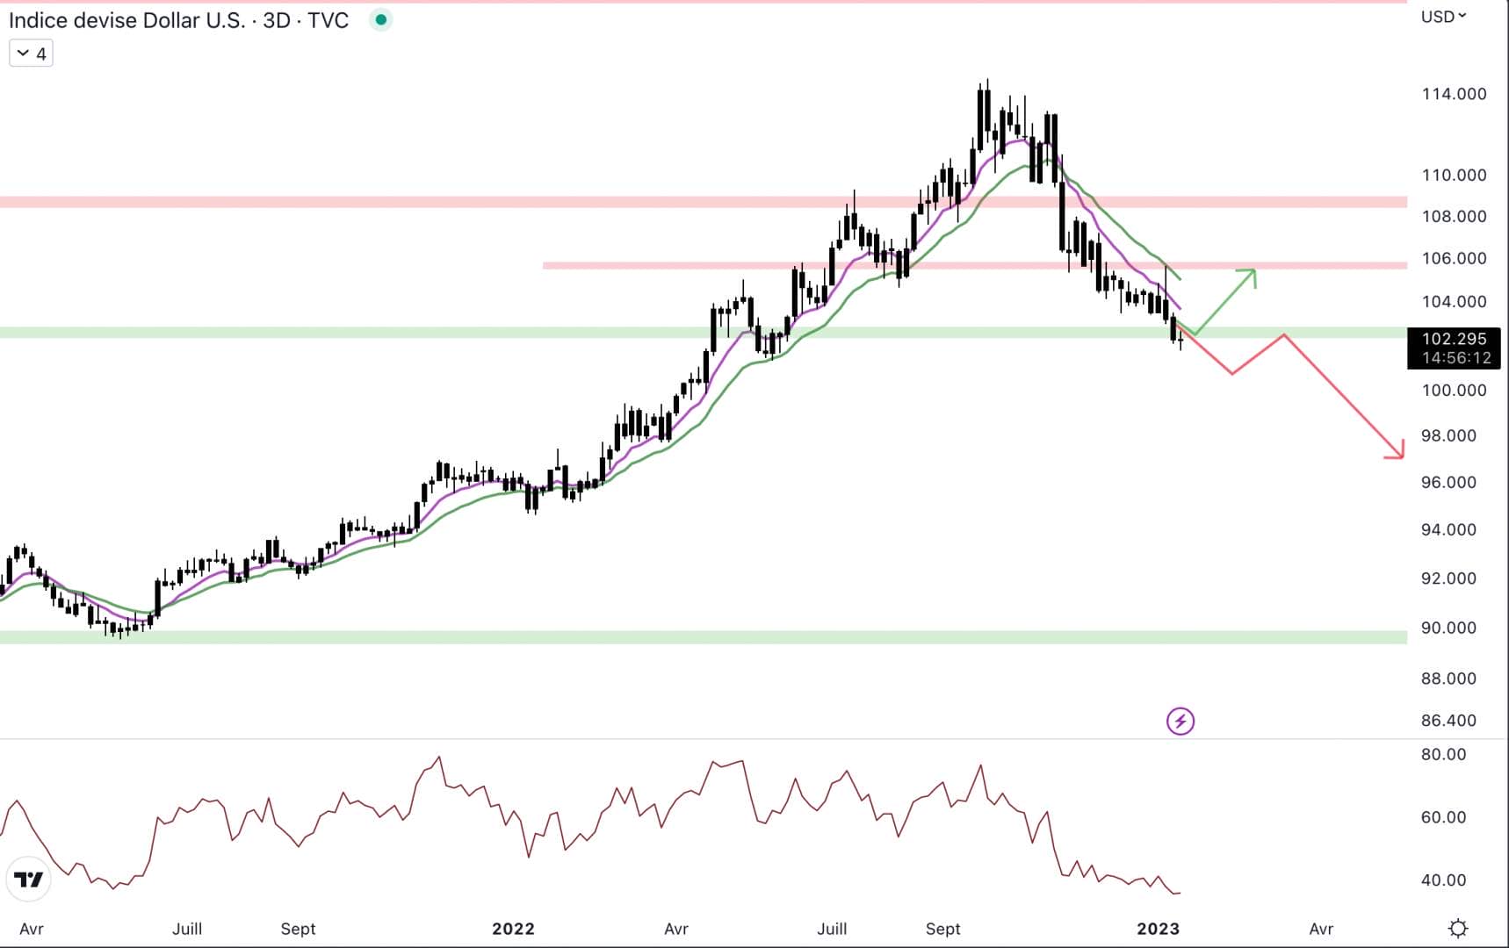Viewport: 1509px width, 948px height.
Task: Click the 110.000 price axis label
Action: click(1454, 175)
